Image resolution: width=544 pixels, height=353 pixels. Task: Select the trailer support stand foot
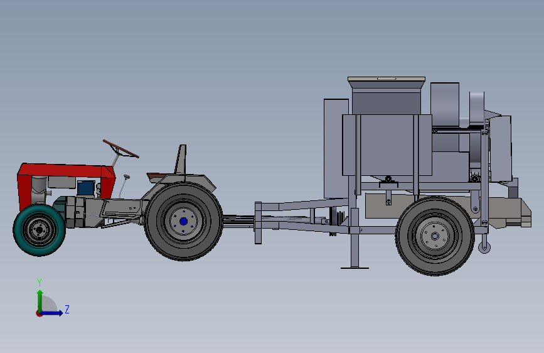click(x=355, y=268)
